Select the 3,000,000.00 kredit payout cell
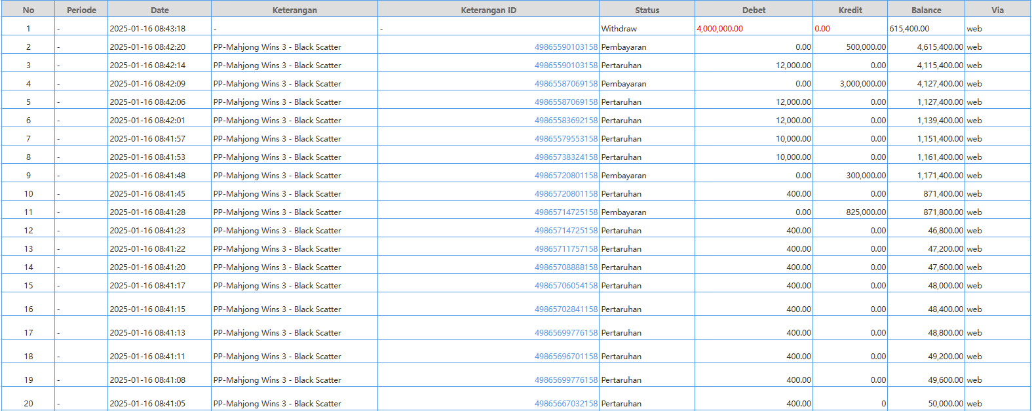Screen dimensions: 1032x411 pyautogui.click(x=862, y=84)
